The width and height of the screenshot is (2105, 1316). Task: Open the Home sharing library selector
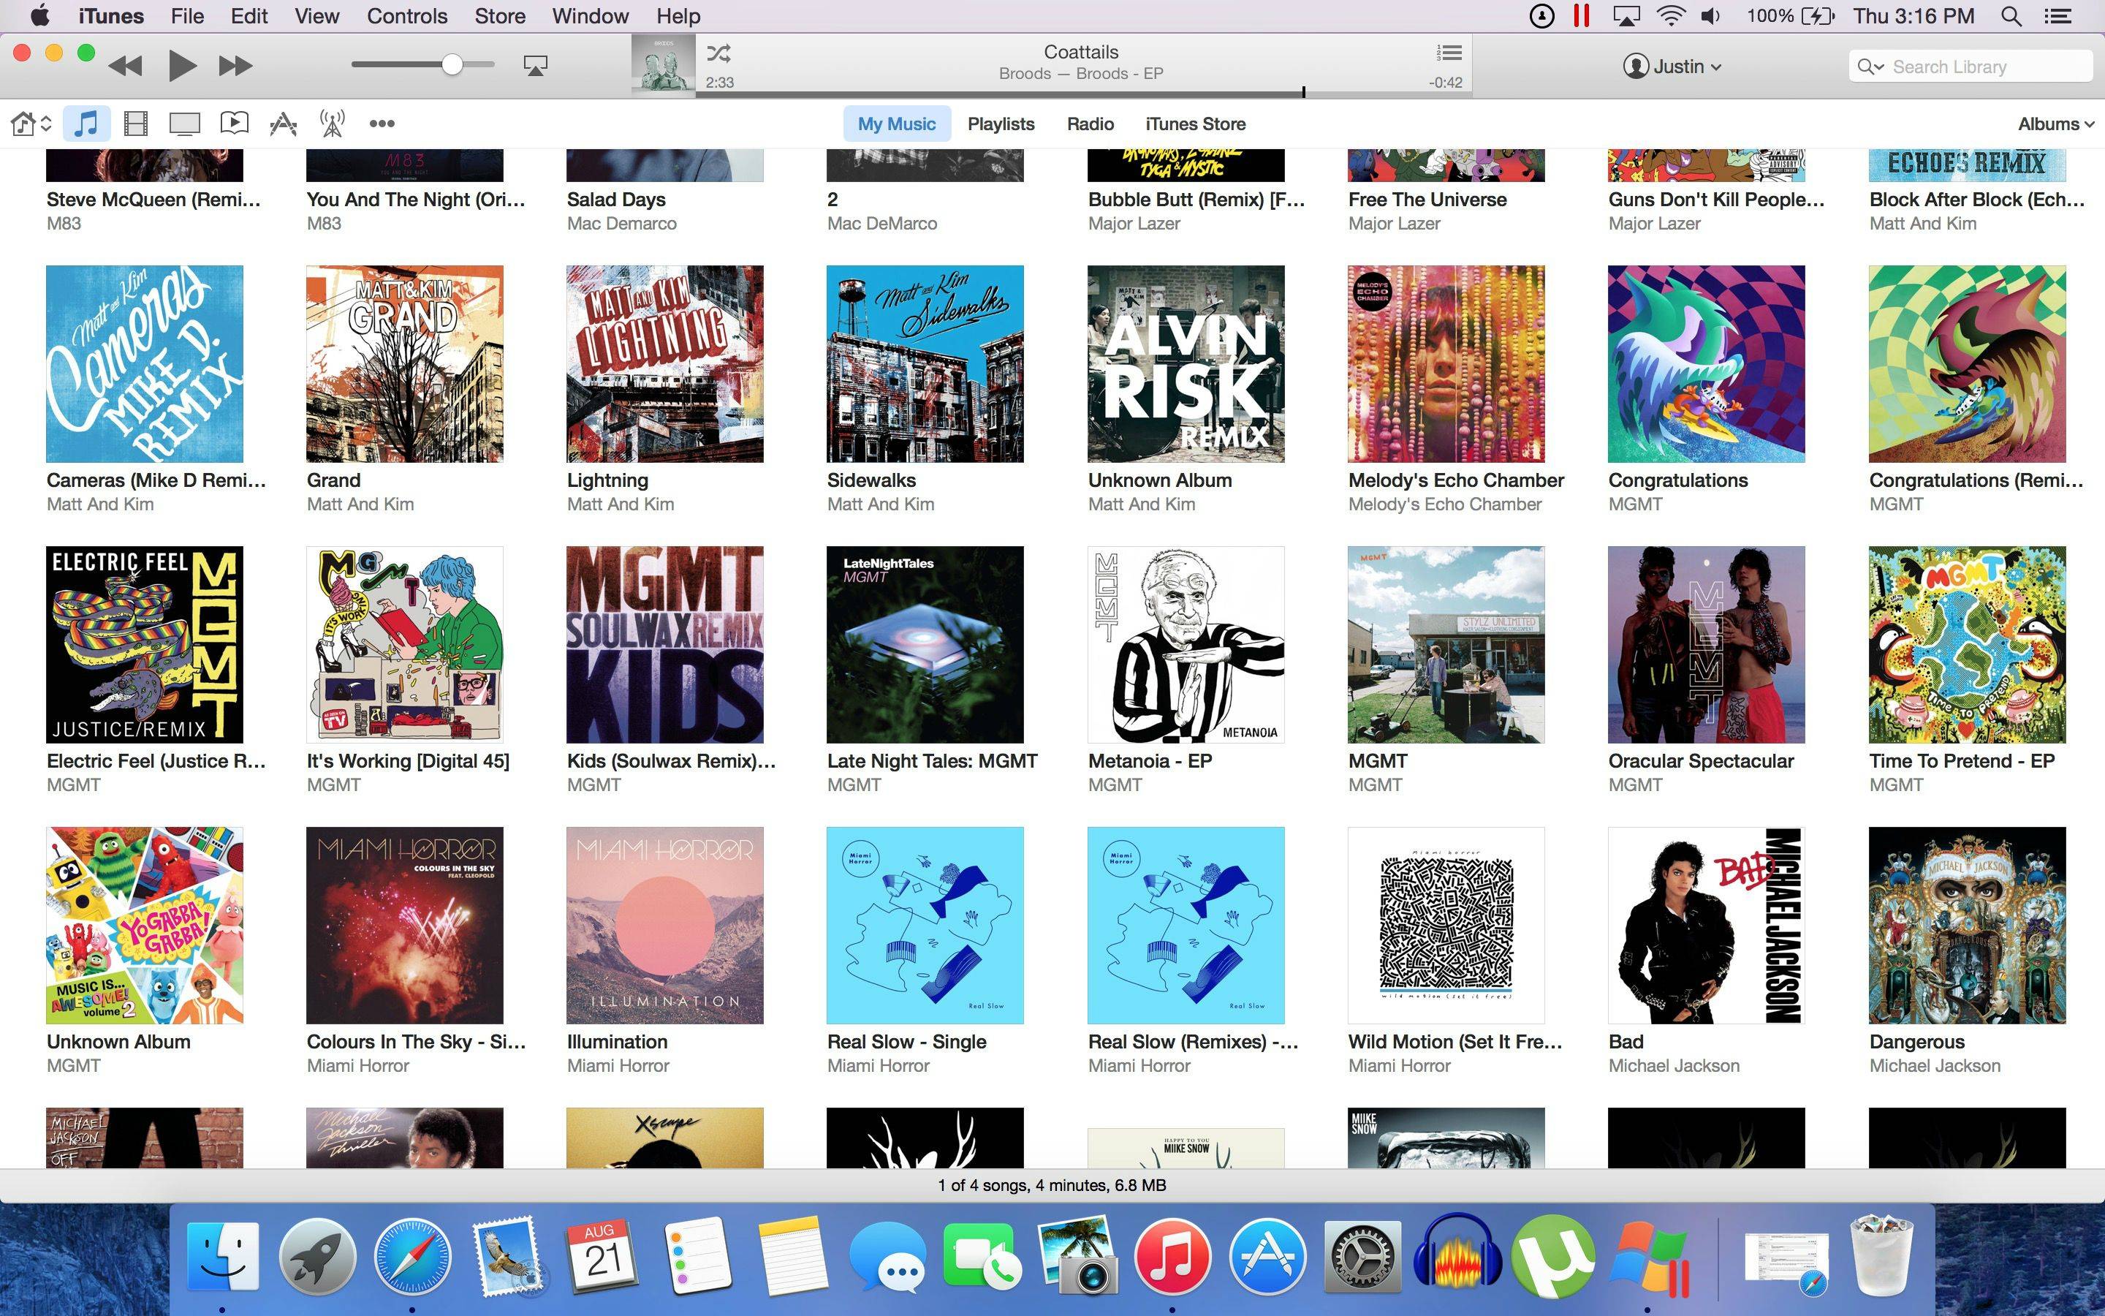tap(31, 124)
